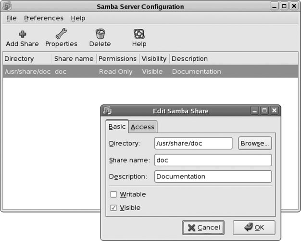Click Samba app icon in main title bar

pyautogui.click(x=7, y=6)
